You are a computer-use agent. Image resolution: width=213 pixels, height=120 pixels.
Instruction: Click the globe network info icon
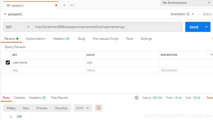[137, 98]
